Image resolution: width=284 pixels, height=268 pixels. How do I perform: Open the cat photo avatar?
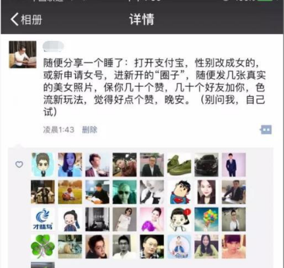(70, 246)
